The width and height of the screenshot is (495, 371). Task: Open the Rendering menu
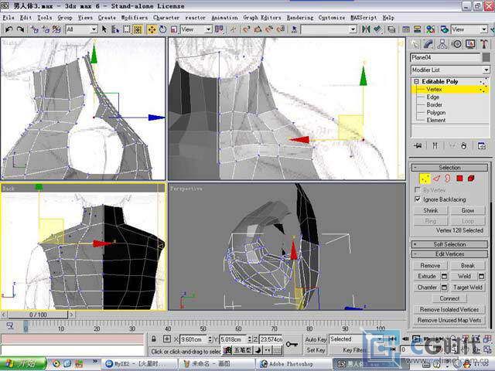pyautogui.click(x=300, y=18)
